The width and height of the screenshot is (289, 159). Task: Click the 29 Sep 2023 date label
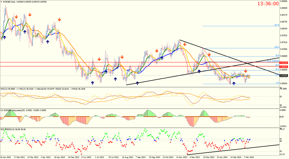[x=155, y=157]
